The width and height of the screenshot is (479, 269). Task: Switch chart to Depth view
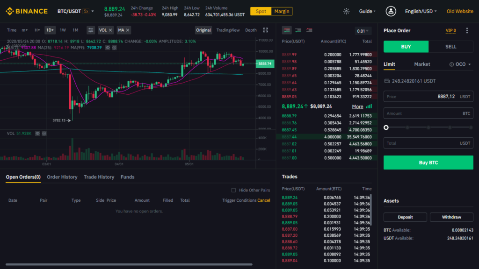click(251, 30)
